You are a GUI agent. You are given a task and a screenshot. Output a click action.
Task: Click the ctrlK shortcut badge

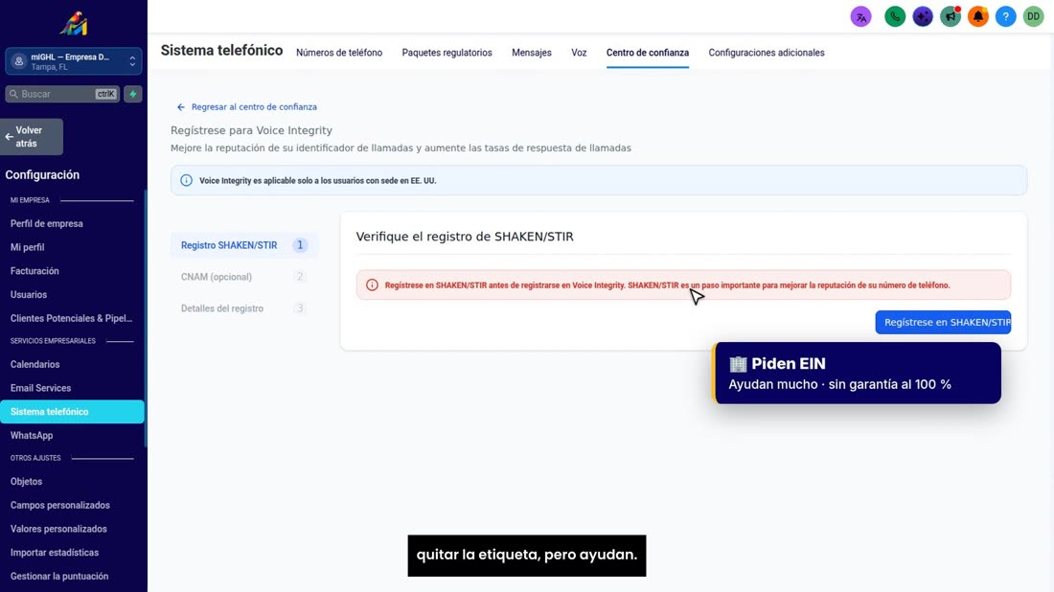[105, 94]
